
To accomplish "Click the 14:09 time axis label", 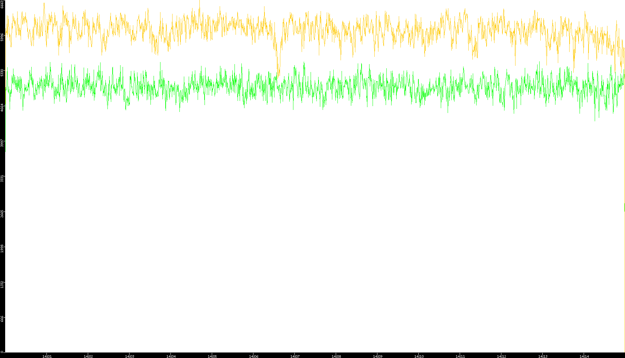I will (377, 356).
